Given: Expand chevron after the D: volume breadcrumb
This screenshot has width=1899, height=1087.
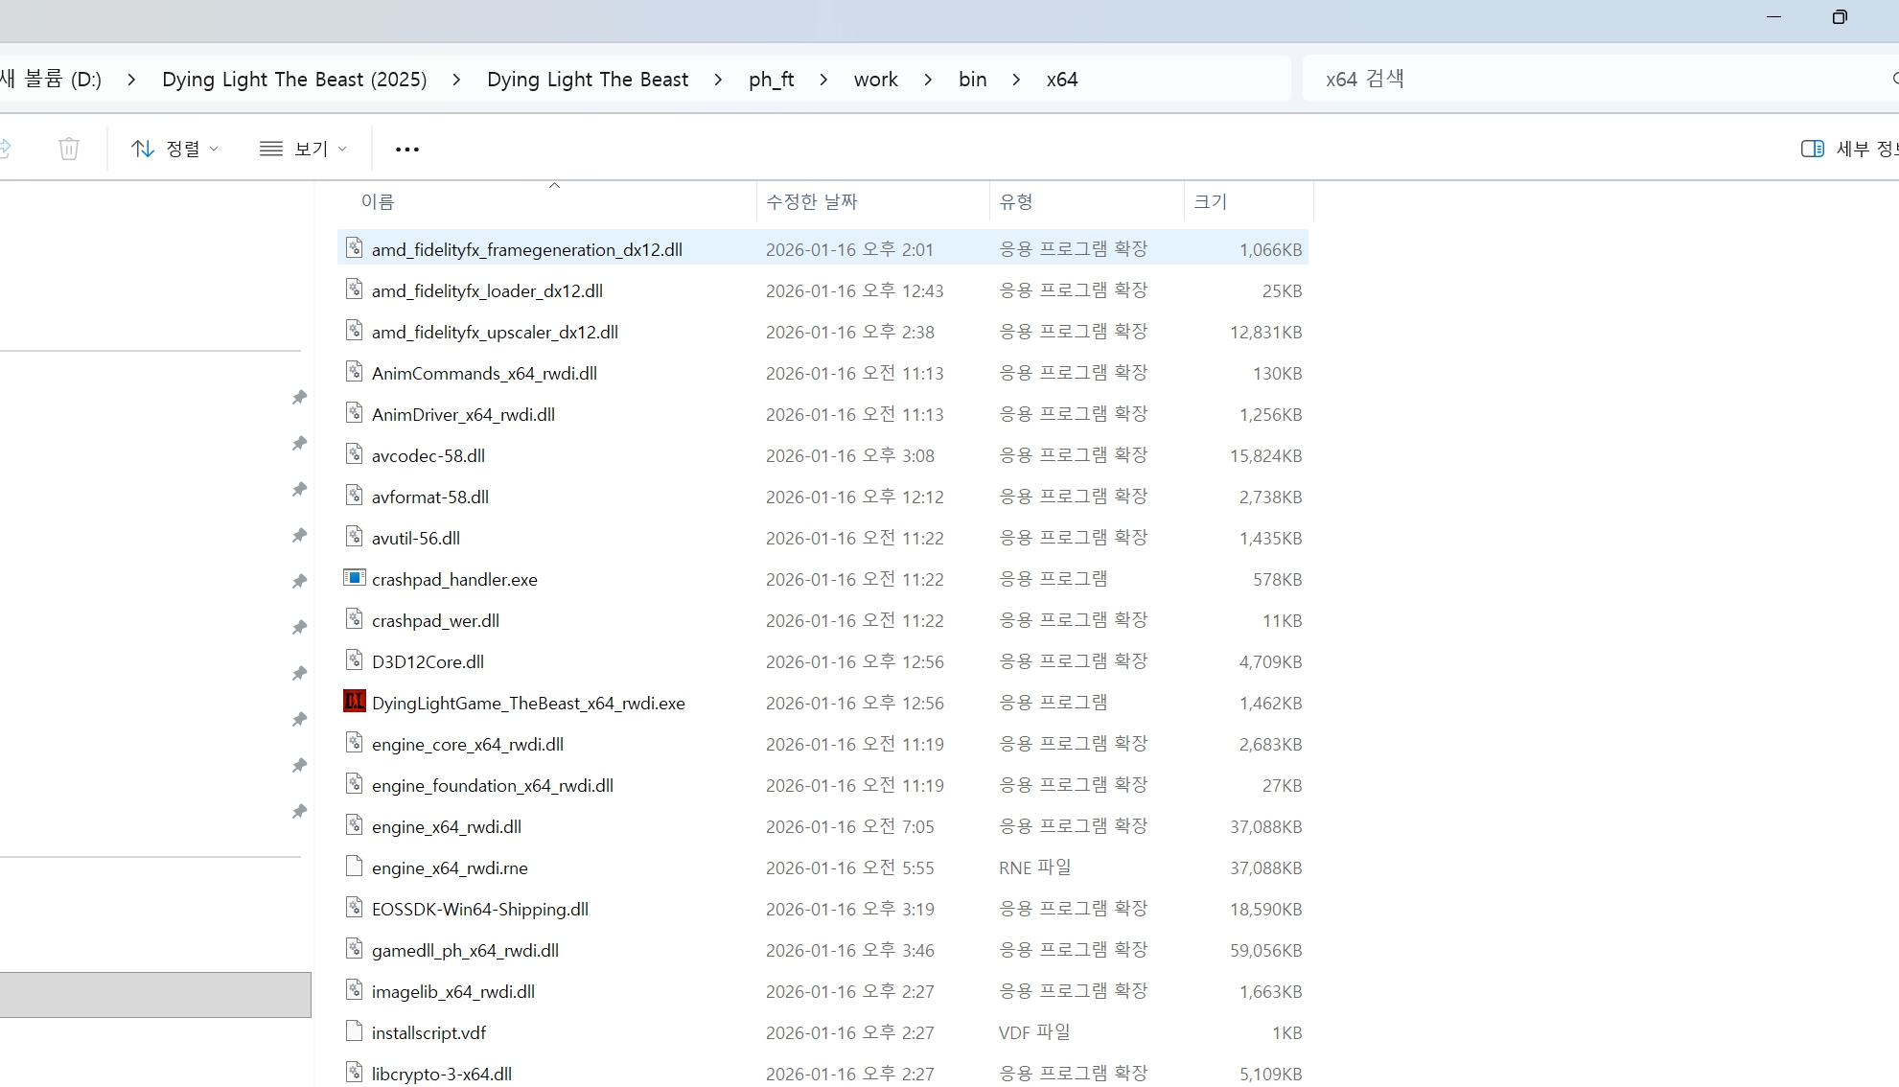Looking at the screenshot, I should click(131, 80).
